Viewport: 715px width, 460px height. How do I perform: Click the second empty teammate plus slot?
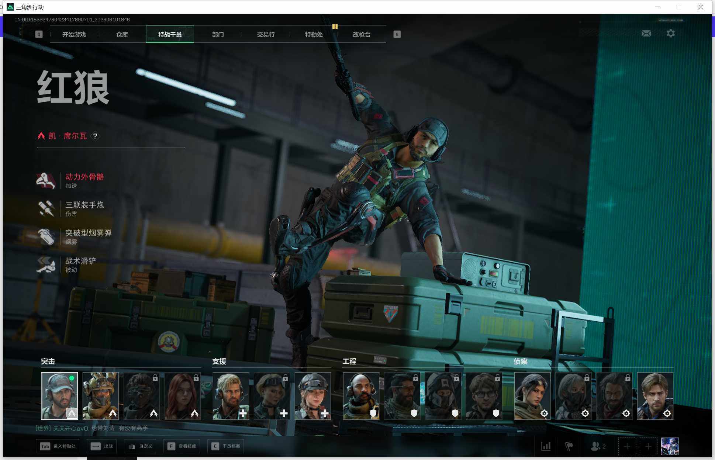point(648,446)
